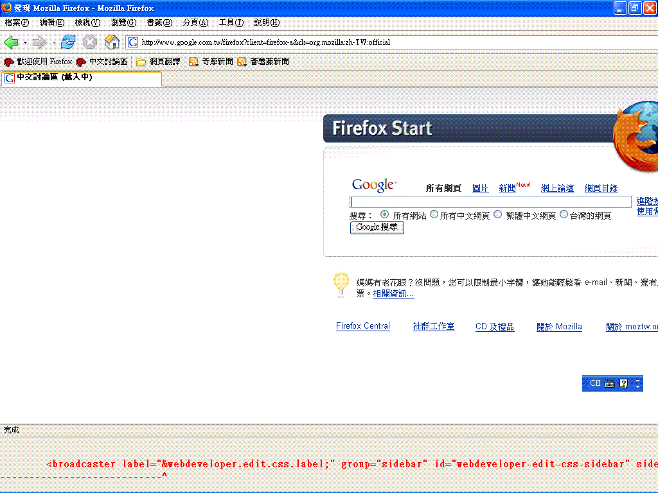658x493 pixels.
Task: Restore down the Firefox window
Action: tap(635, 8)
